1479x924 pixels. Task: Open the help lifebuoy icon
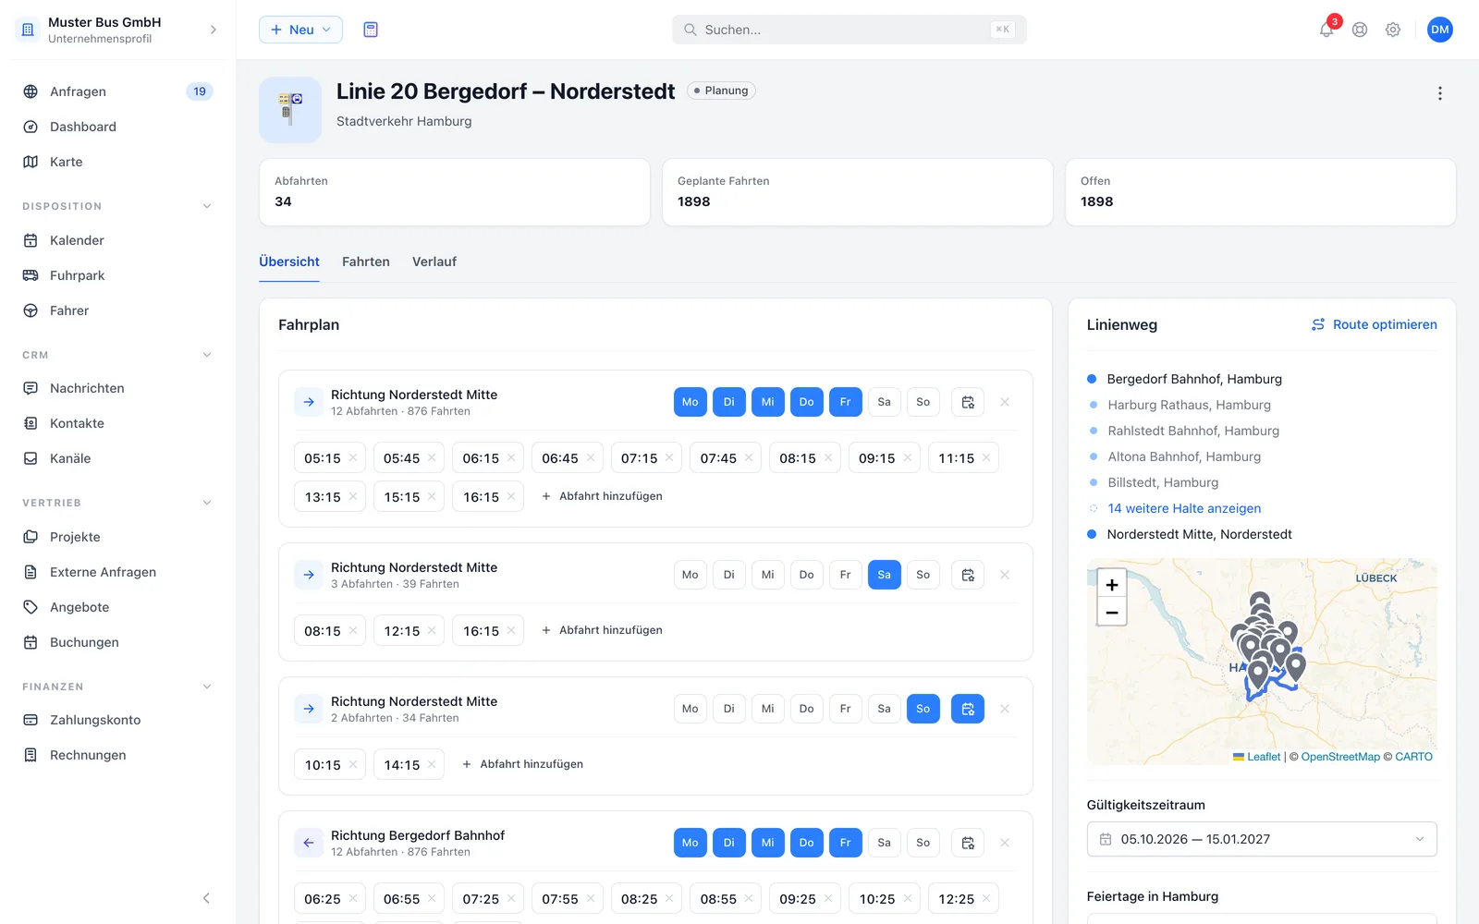coord(1360,30)
